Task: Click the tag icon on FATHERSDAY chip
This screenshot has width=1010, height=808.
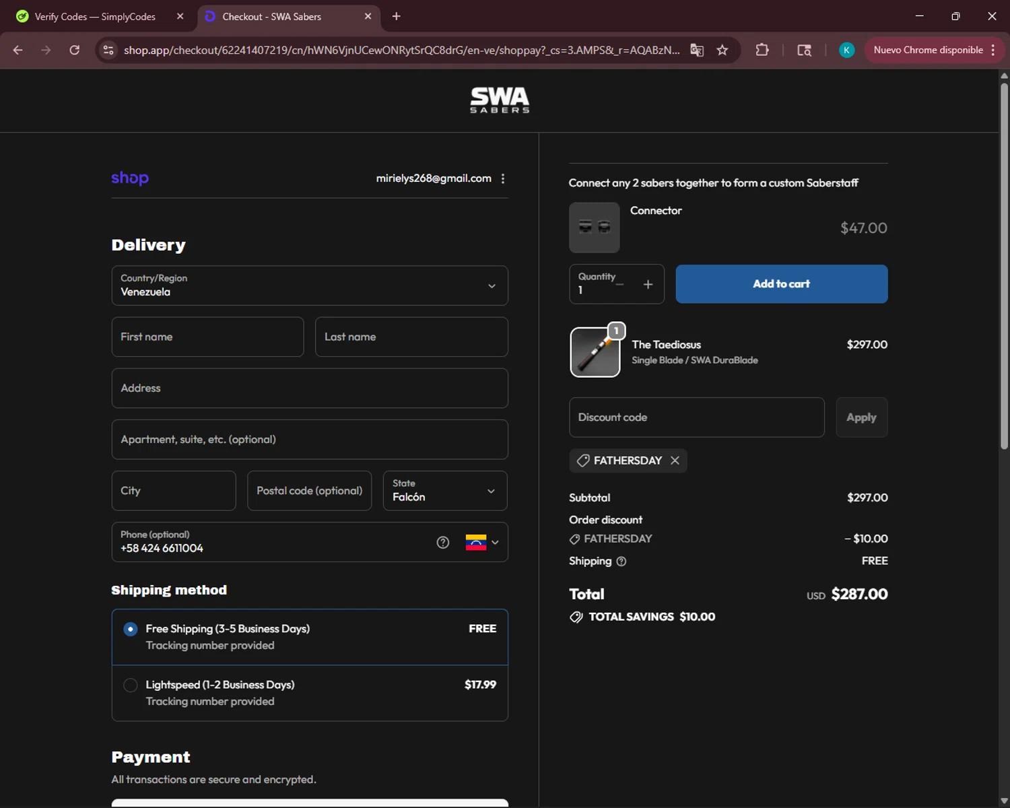Action: tap(583, 461)
